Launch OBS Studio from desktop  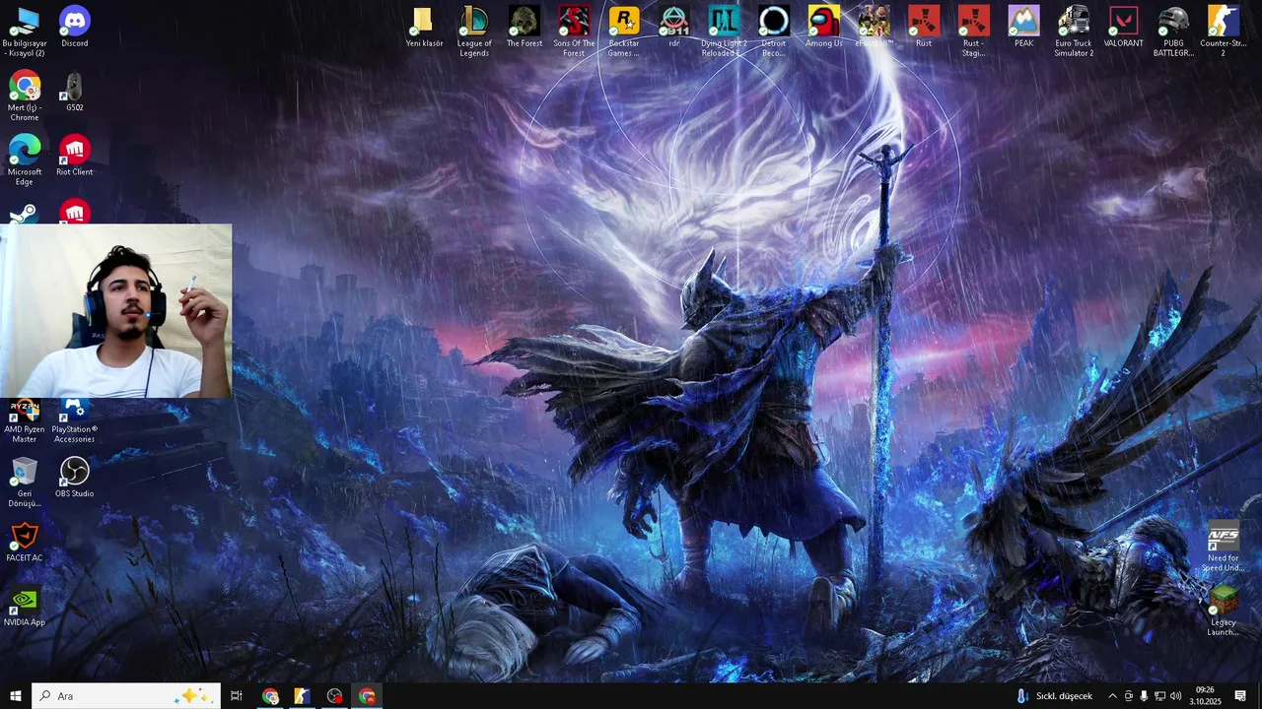pyautogui.click(x=74, y=478)
